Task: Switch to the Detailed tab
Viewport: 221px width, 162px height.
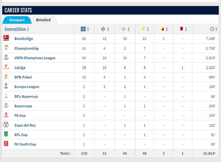Action: tap(43, 20)
